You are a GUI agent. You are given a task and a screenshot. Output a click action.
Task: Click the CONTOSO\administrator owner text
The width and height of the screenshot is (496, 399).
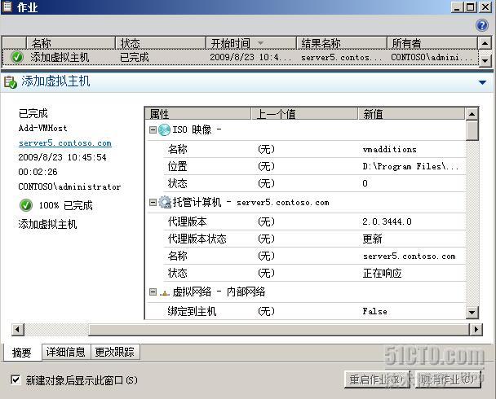tap(69, 186)
